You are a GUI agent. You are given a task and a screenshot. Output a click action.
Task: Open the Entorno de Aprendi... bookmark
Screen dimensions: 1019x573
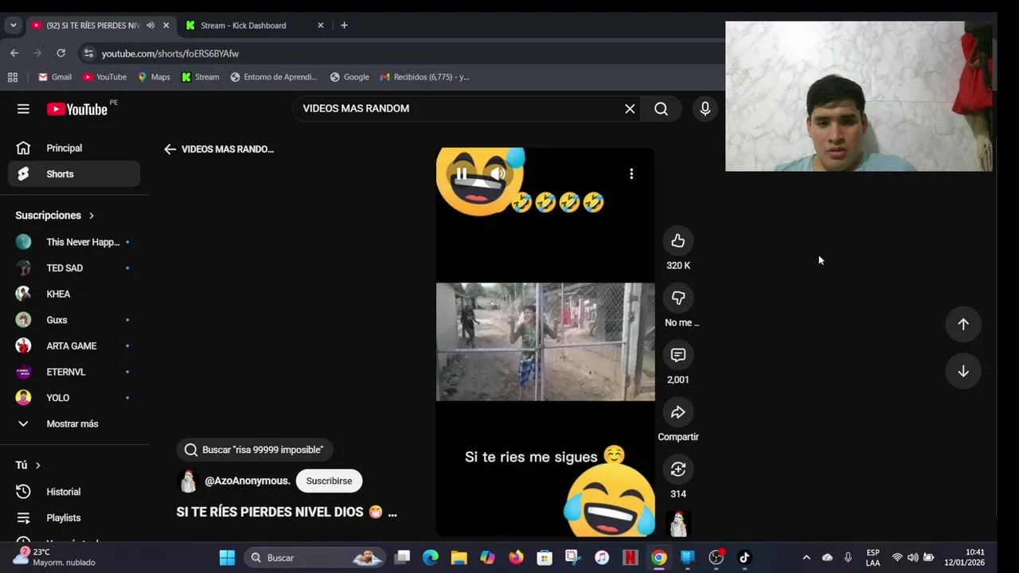pyautogui.click(x=274, y=77)
